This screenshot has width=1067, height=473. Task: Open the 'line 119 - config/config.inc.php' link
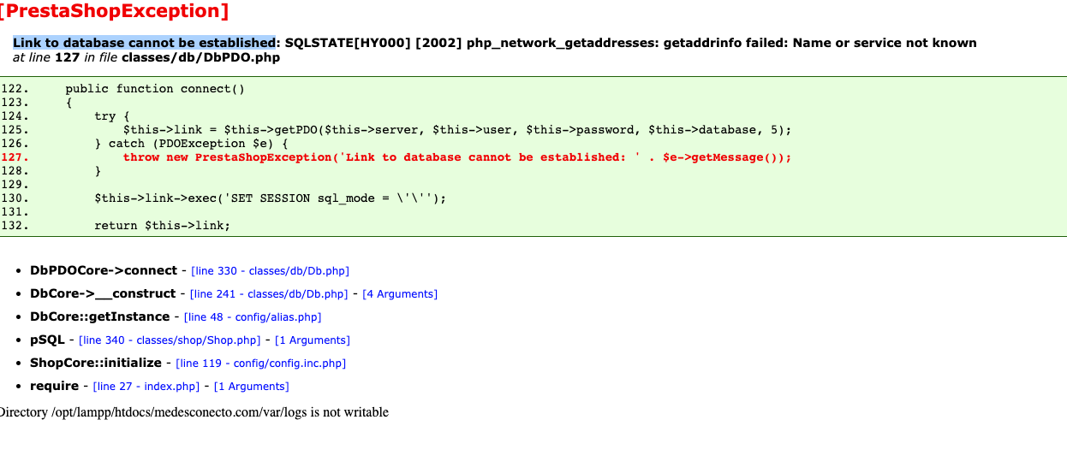pos(260,363)
